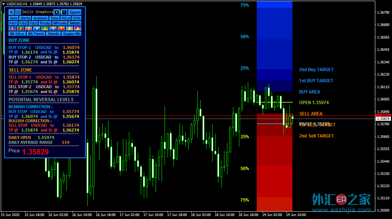Click the 1.35829 current price tag on axis
392x219 pixels.
(x=383, y=119)
